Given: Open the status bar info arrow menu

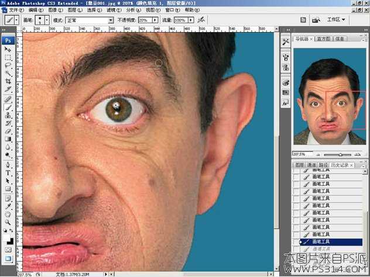Looking at the screenshot, I should click(x=105, y=274).
